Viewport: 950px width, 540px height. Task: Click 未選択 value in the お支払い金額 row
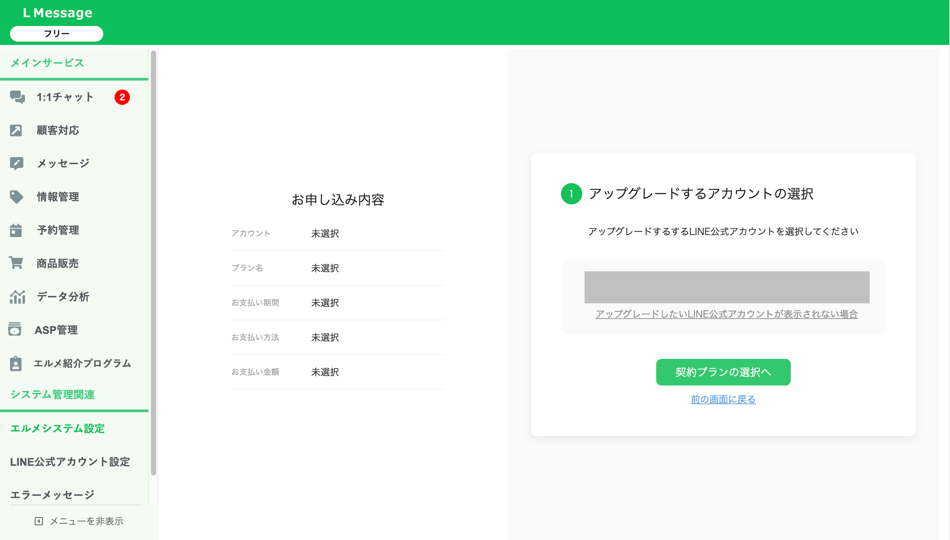click(x=325, y=372)
